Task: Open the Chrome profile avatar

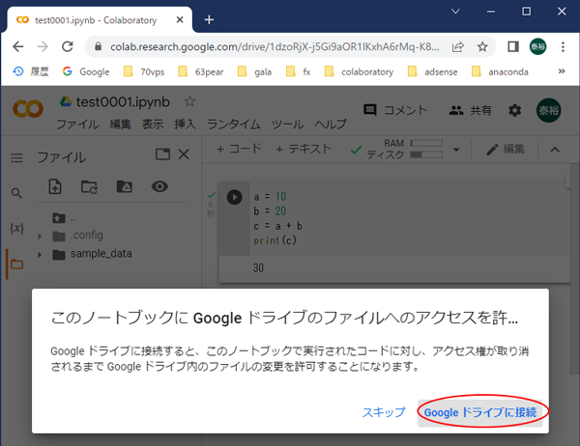Action: 537,46
